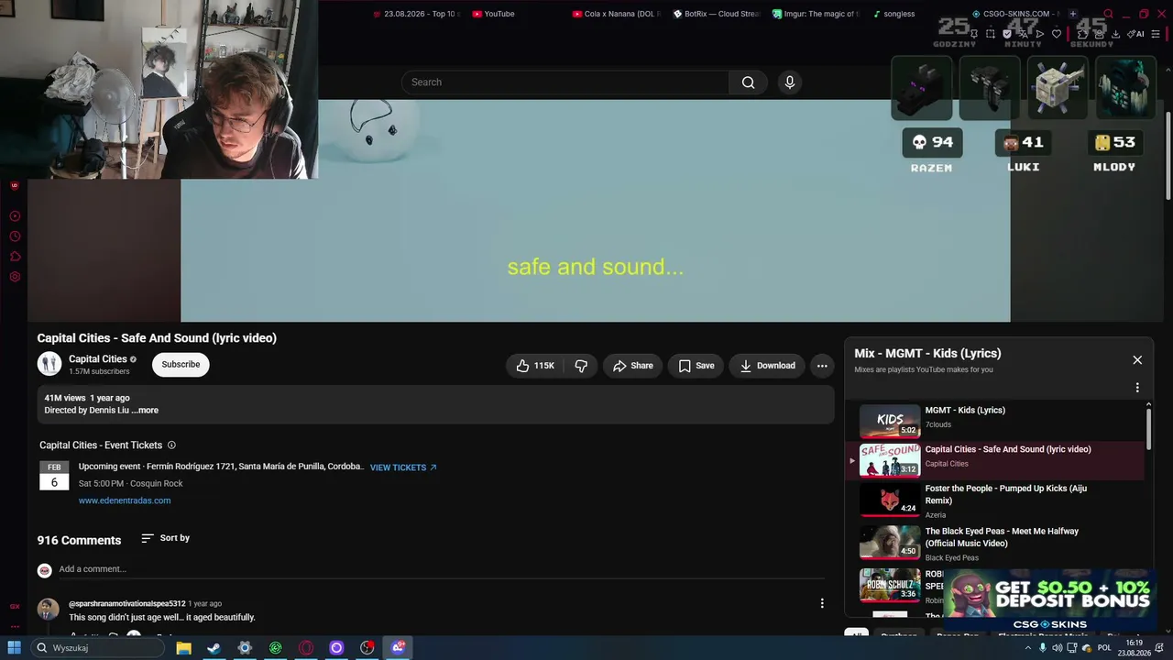The height and width of the screenshot is (660, 1173).
Task: Open the browser AI assistant button
Action: pyautogui.click(x=1136, y=34)
